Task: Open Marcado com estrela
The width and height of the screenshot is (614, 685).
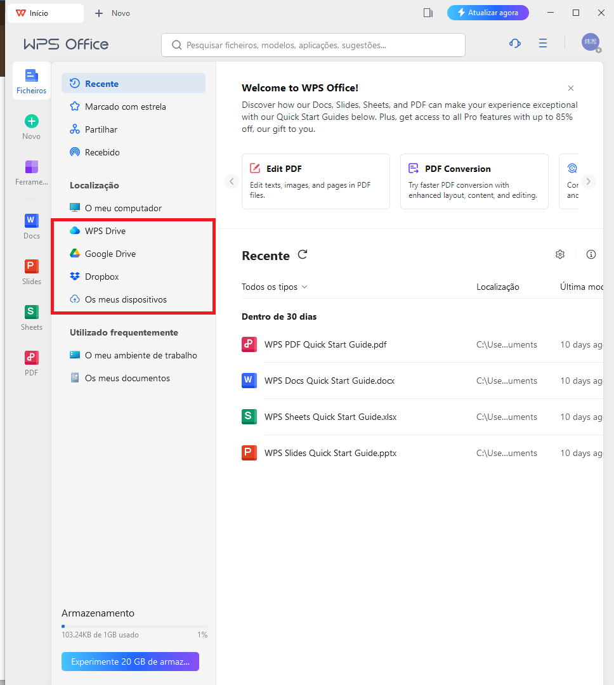Action: 133,107
